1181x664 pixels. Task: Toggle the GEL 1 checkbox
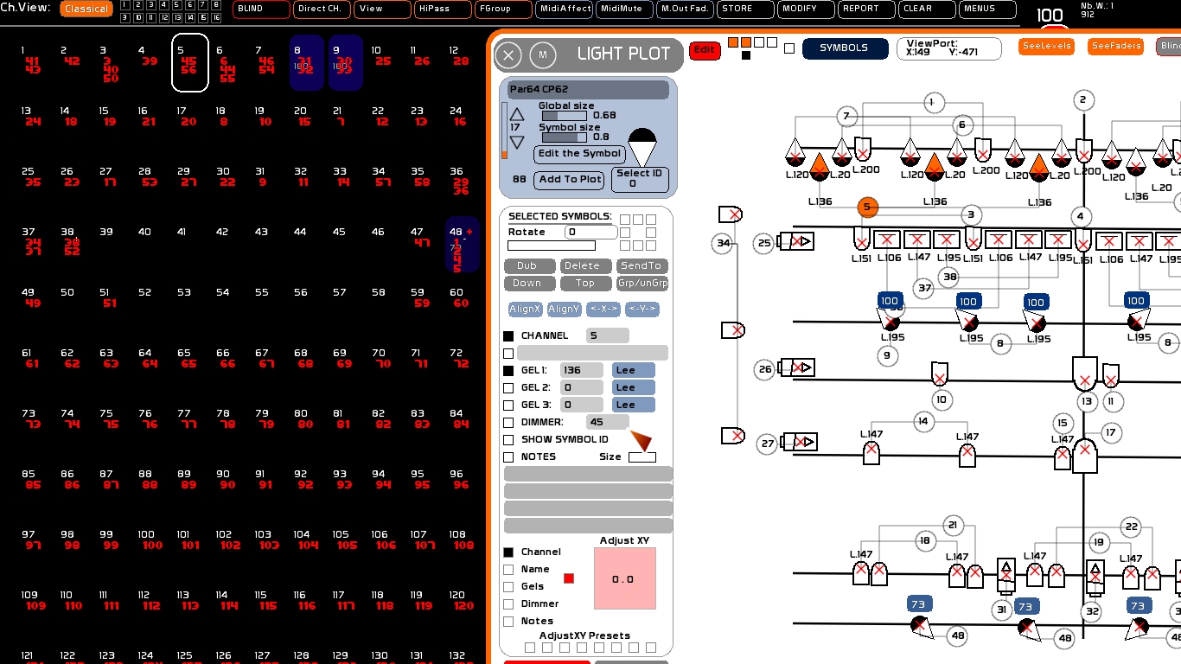508,370
